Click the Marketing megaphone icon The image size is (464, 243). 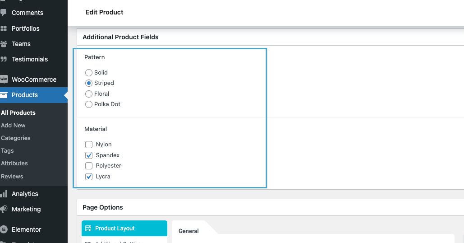click(x=4, y=209)
